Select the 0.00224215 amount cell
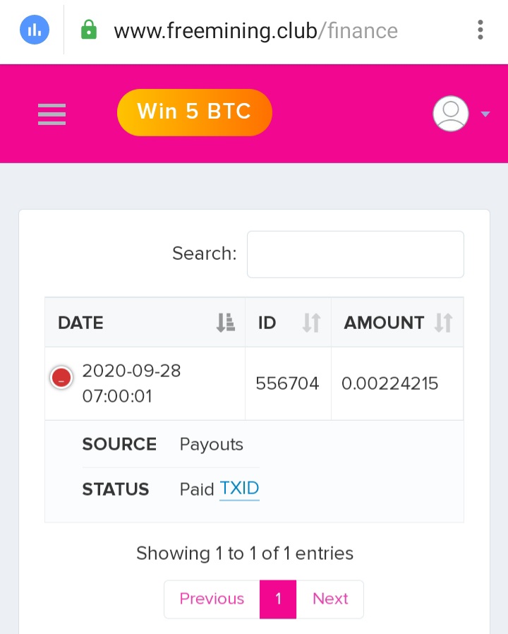 tap(397, 383)
